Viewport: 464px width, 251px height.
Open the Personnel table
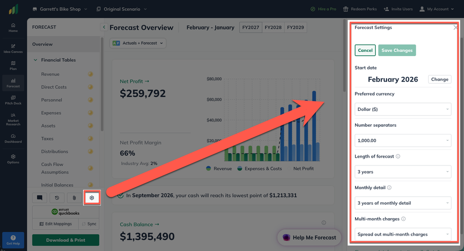click(x=52, y=100)
